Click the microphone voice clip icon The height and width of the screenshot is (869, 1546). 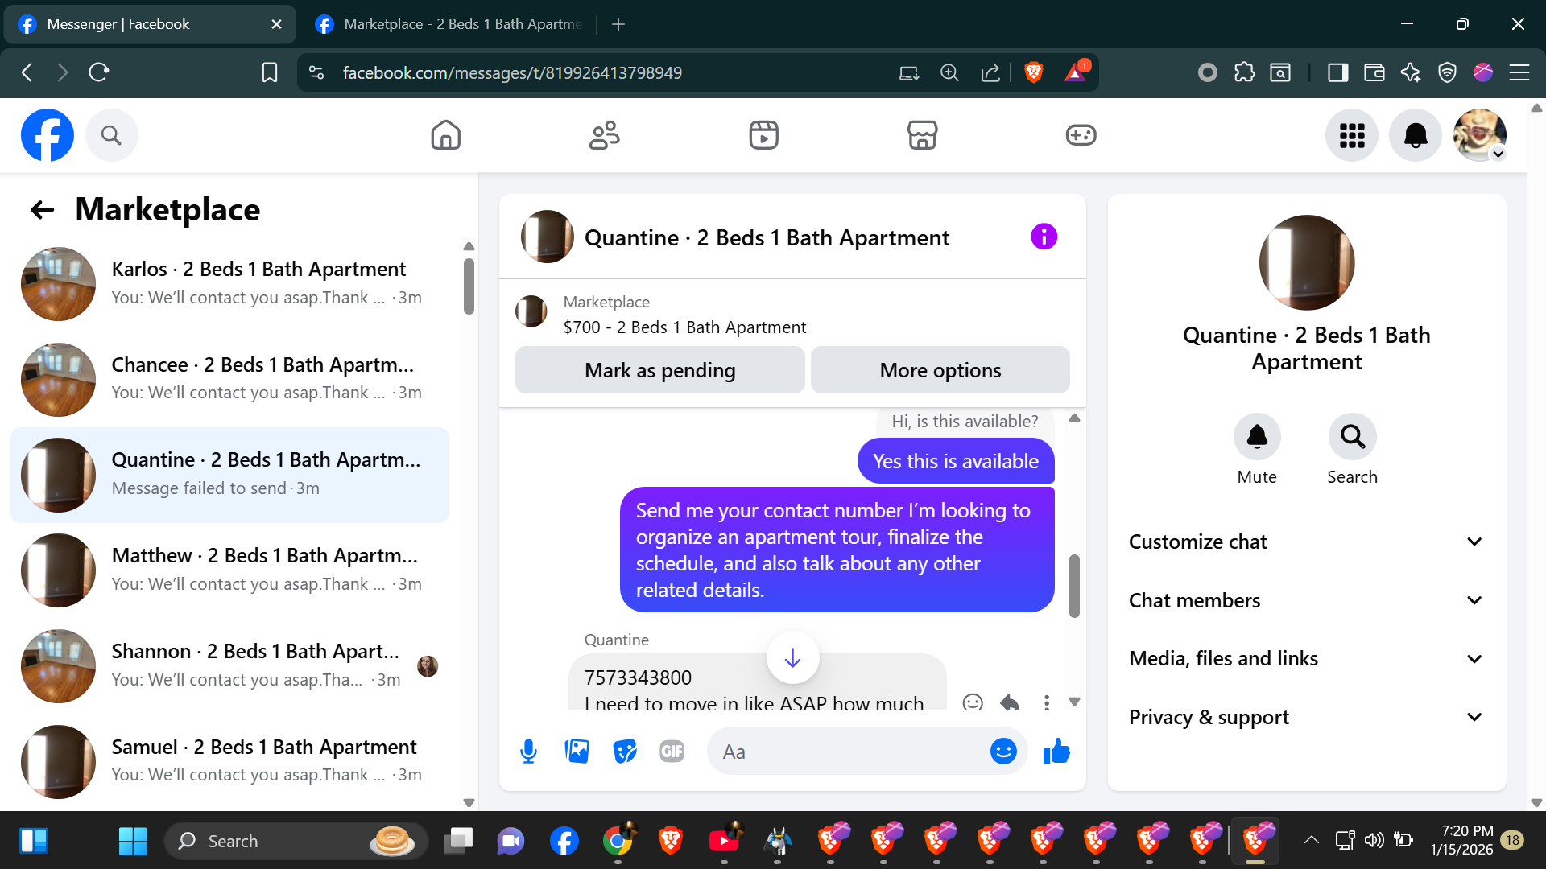click(528, 752)
